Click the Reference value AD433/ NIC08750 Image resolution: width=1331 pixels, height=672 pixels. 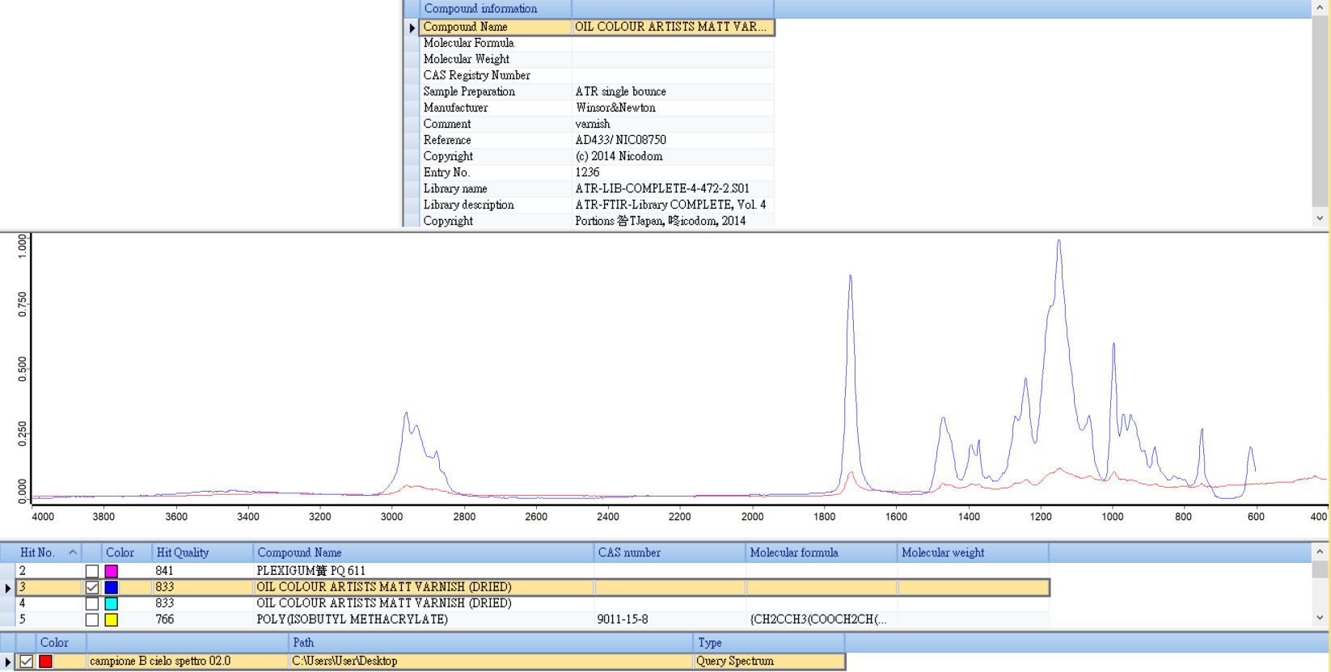pyautogui.click(x=621, y=140)
